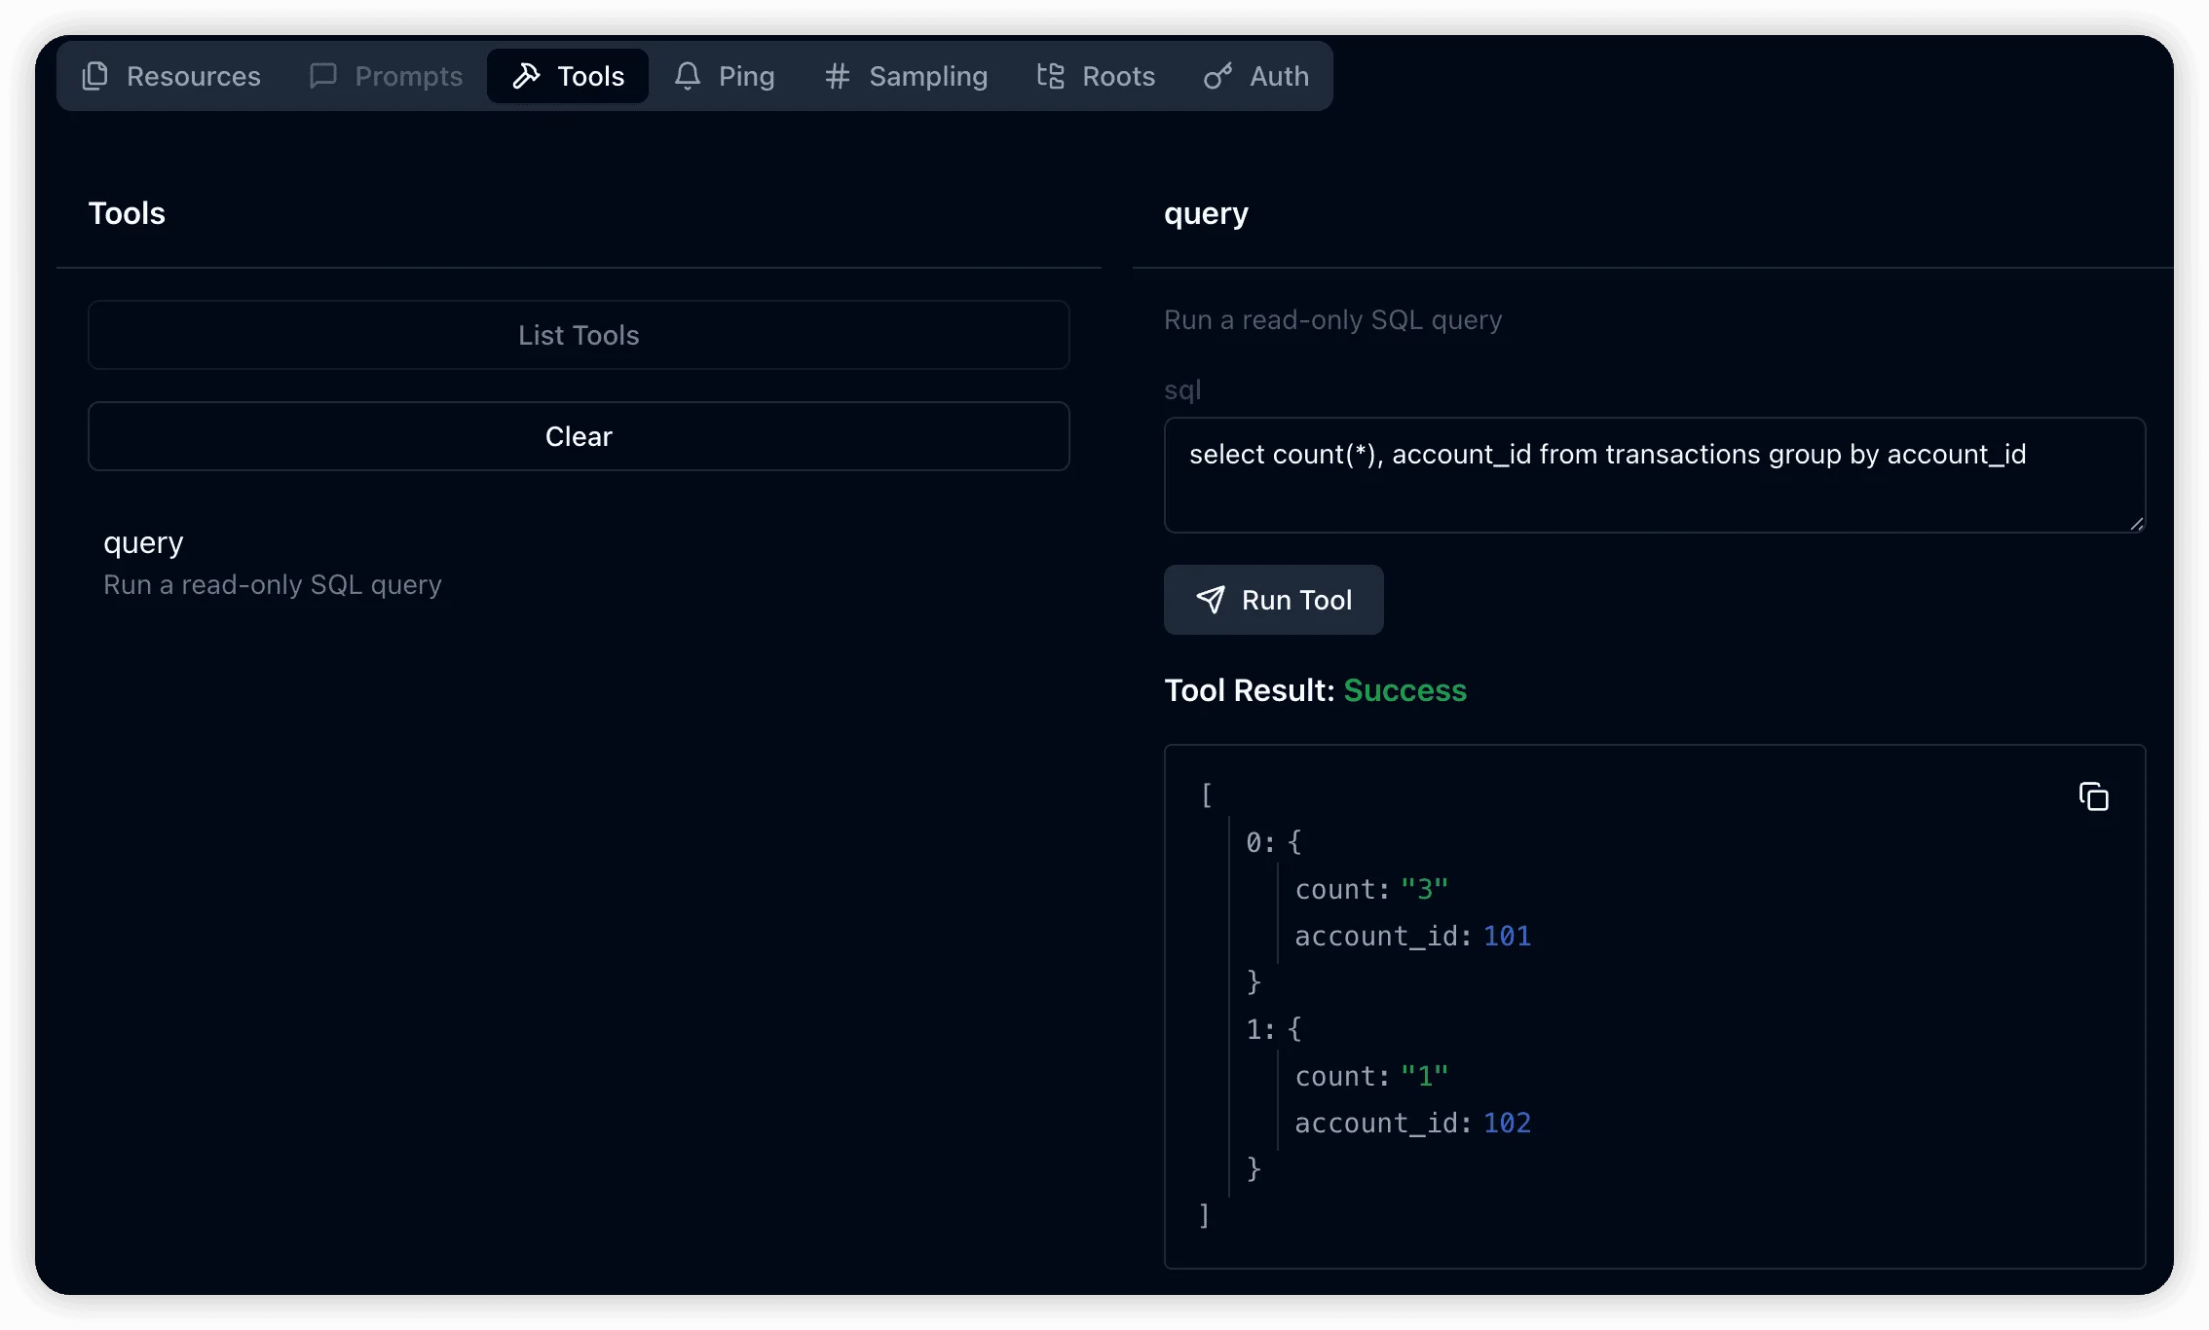This screenshot has width=2209, height=1330.
Task: Click the Auth key icon
Action: pos(1217,76)
